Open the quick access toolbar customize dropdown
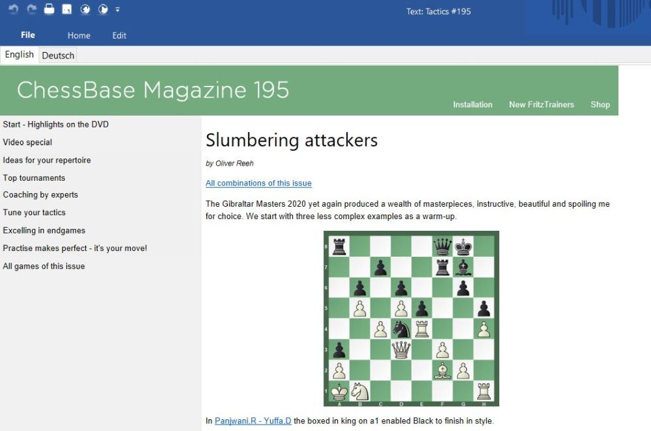651x431 pixels. point(117,10)
